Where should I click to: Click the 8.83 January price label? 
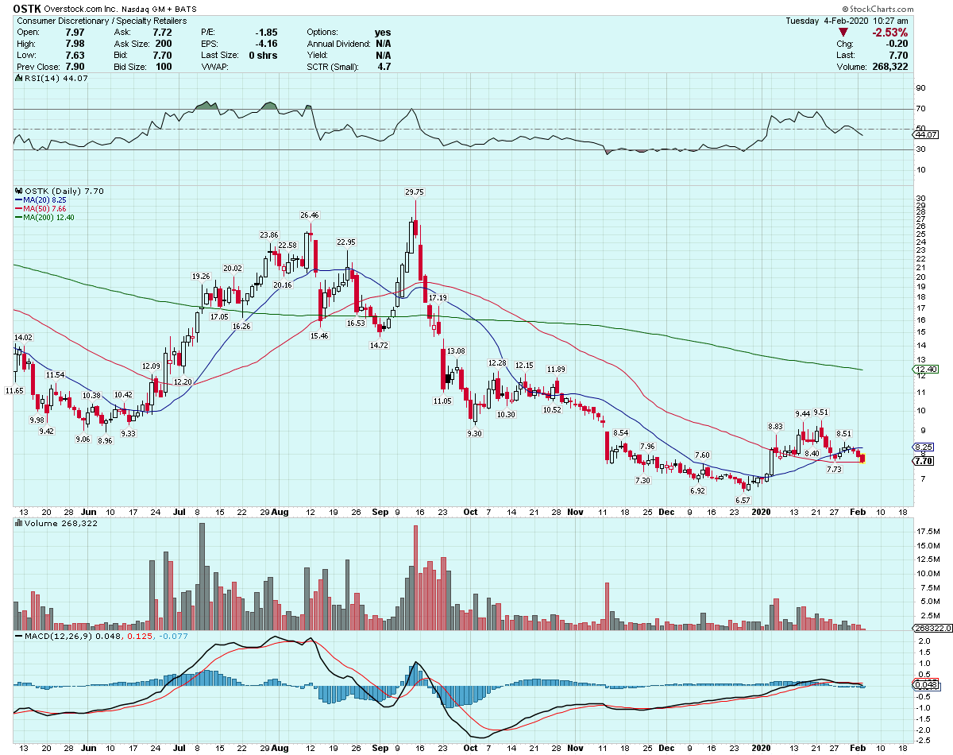(x=774, y=427)
